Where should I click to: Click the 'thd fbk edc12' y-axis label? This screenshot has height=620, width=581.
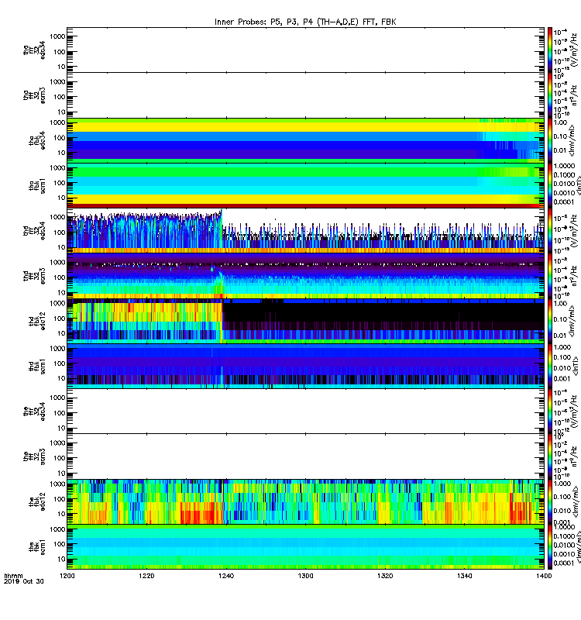coord(37,321)
